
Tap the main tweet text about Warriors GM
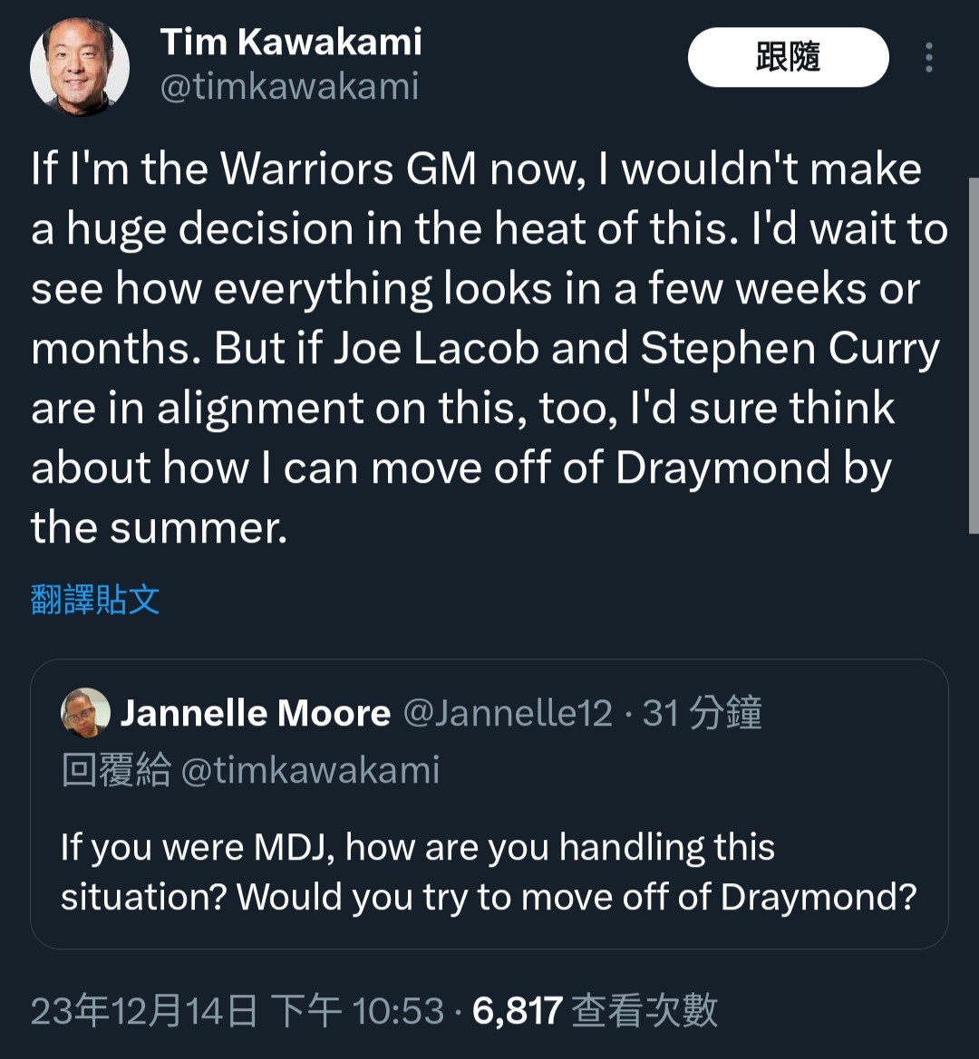pos(489,348)
